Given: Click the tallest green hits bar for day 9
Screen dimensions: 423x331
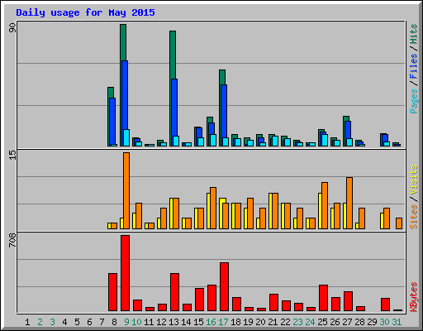Looking at the screenshot, I should [x=123, y=42].
